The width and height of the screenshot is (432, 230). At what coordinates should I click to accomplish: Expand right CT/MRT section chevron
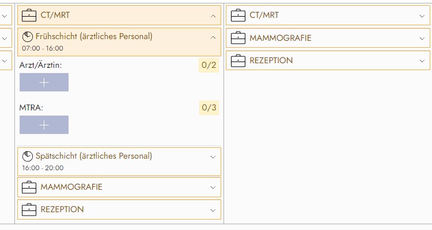(x=422, y=16)
